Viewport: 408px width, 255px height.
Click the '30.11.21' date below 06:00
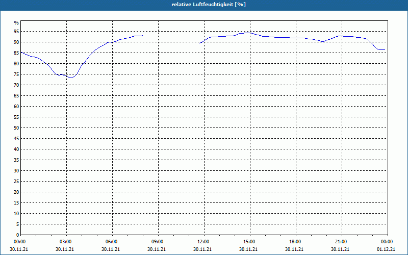[x=111, y=249]
